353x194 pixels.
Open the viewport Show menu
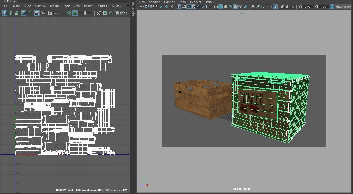(x=183, y=2)
